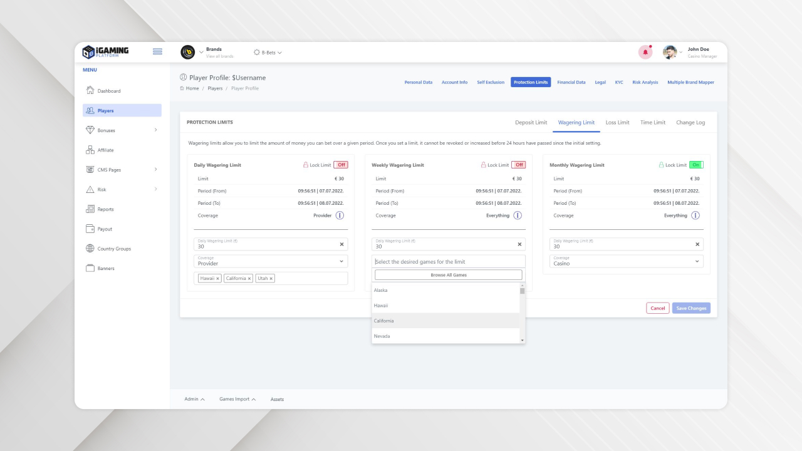Click the Country Groups globe icon
Image resolution: width=802 pixels, height=451 pixels.
(x=90, y=248)
